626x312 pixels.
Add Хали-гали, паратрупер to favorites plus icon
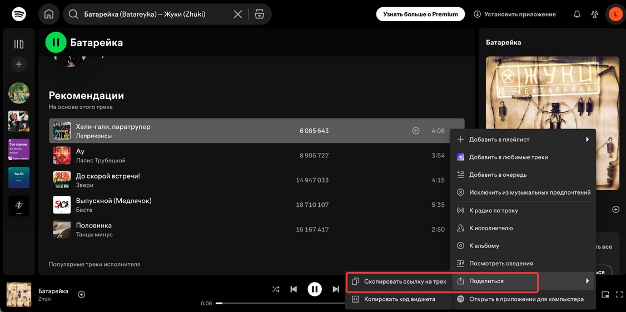click(416, 131)
